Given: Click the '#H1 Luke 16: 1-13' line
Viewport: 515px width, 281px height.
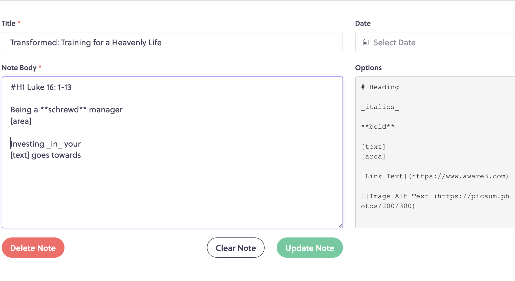Looking at the screenshot, I should coord(41,87).
